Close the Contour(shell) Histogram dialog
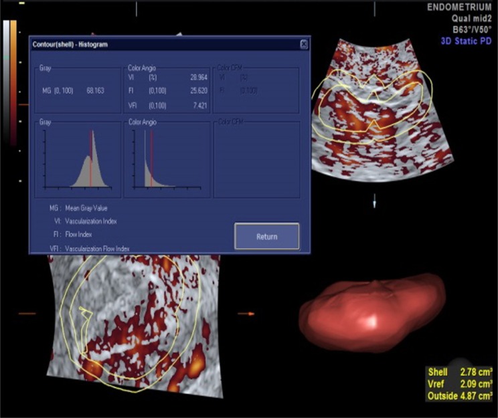498x418 pixels. [304, 44]
